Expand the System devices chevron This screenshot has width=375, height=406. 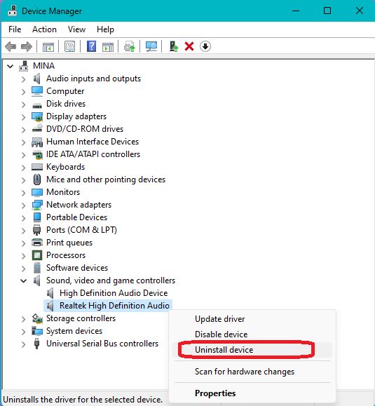pos(23,332)
